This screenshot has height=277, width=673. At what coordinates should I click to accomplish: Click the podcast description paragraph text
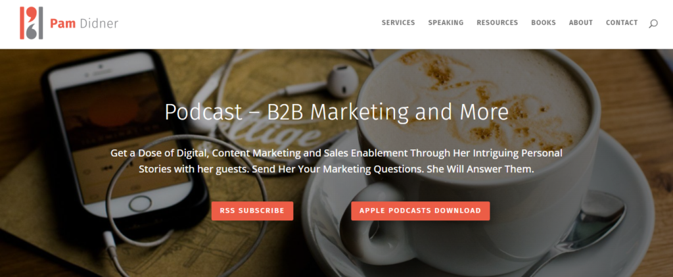[336, 161]
